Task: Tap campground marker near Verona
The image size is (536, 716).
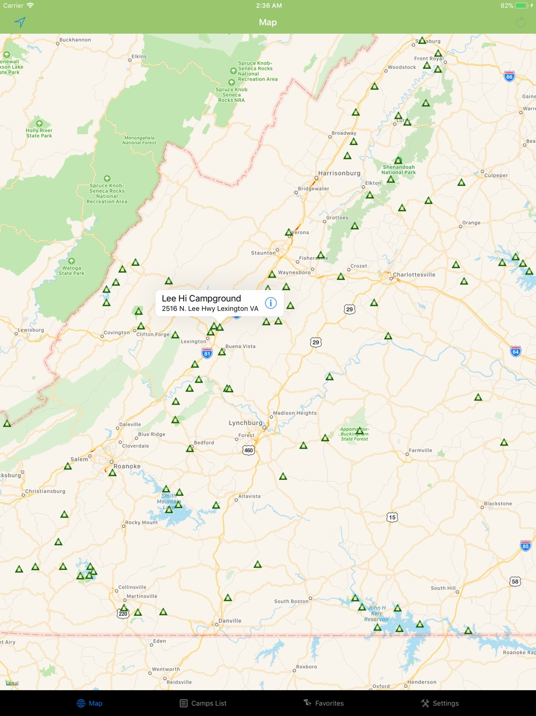Action: pos(289,232)
